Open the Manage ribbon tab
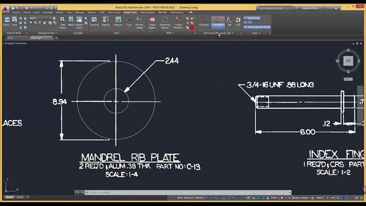366x206 pixels. click(x=79, y=13)
